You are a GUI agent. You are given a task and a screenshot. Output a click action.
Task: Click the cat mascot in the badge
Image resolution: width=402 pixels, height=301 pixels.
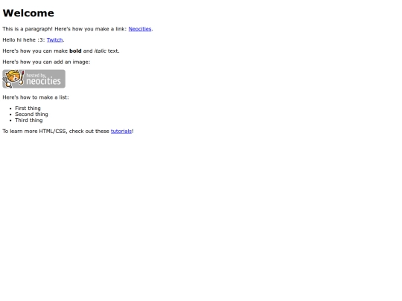pyautogui.click(x=13, y=78)
